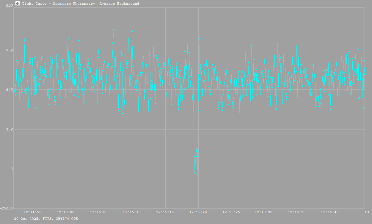
Task: Select the 12:15:00 time axis tick
Action: pyautogui.click(x=65, y=212)
